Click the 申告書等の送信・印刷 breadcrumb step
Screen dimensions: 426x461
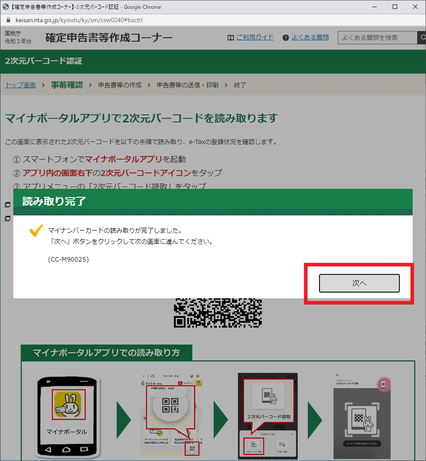[x=188, y=85]
